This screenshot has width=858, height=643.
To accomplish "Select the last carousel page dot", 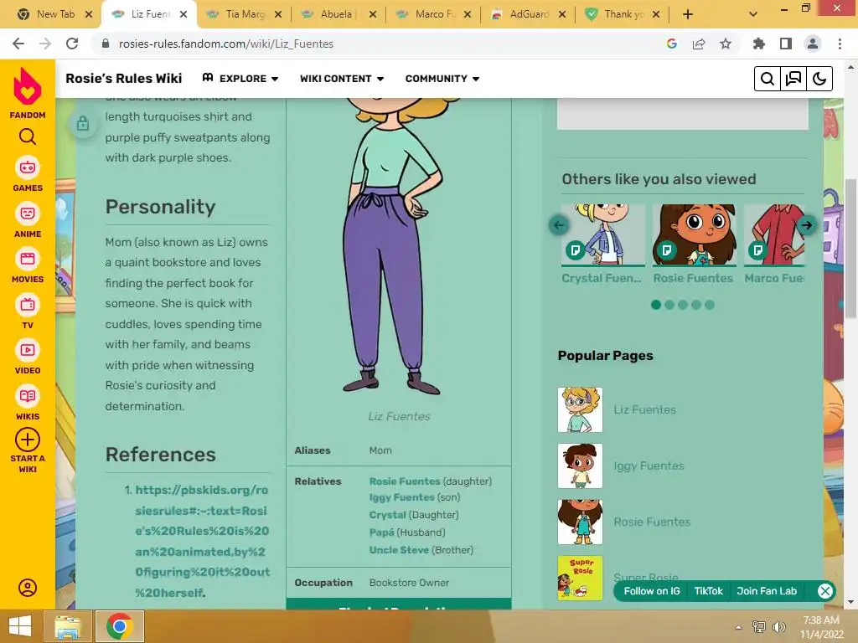I will (x=710, y=305).
